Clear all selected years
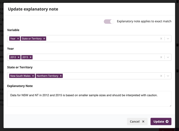Viewport: 179px width, 131px height. [161, 57]
